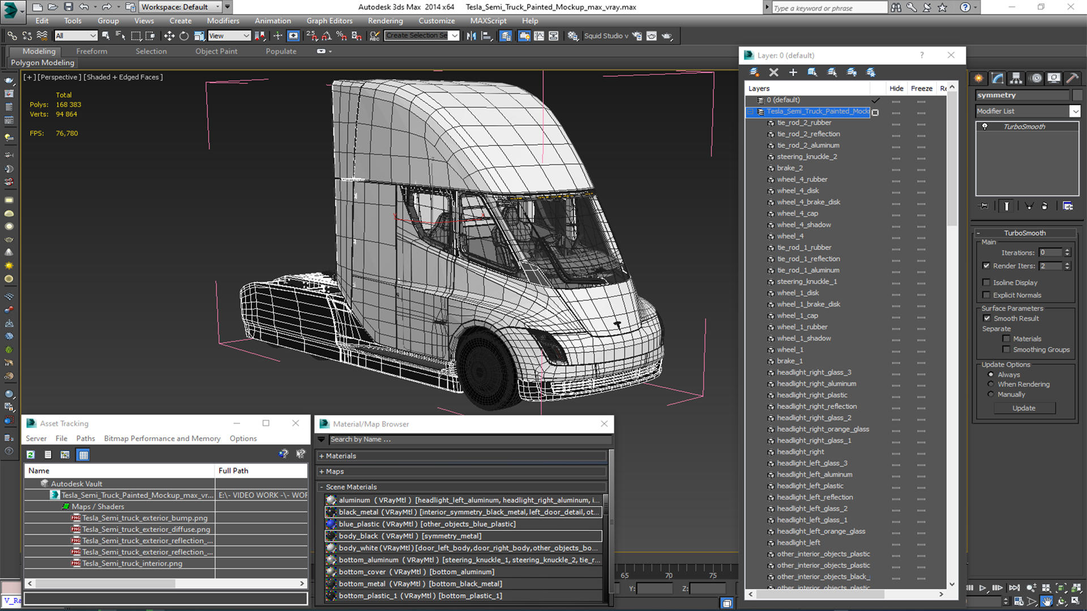Viewport: 1087px width, 611px height.
Task: Open the Modifier List dropdown
Action: (1075, 111)
